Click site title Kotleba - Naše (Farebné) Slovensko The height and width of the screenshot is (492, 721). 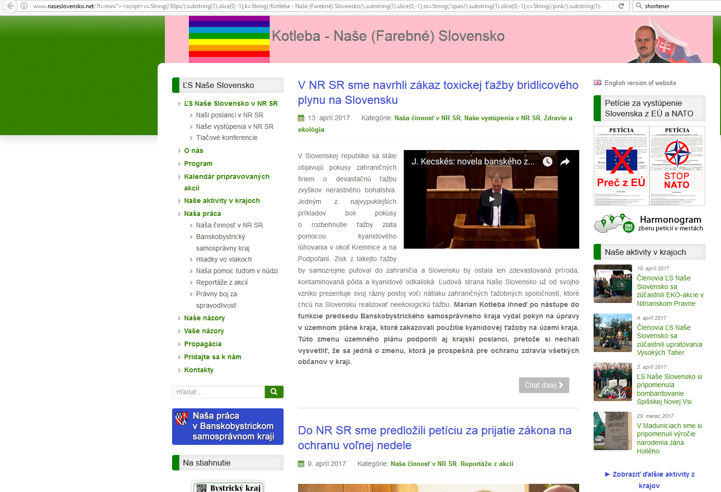coord(388,36)
